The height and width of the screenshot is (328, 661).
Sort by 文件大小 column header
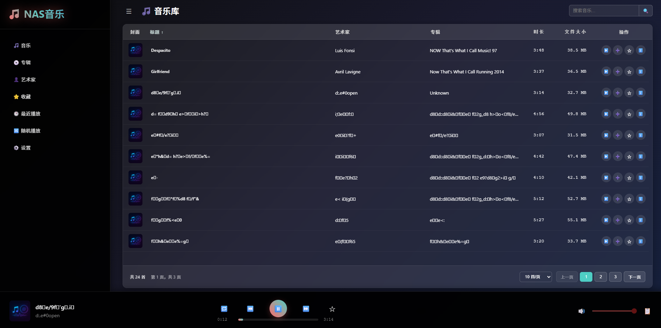click(x=575, y=32)
